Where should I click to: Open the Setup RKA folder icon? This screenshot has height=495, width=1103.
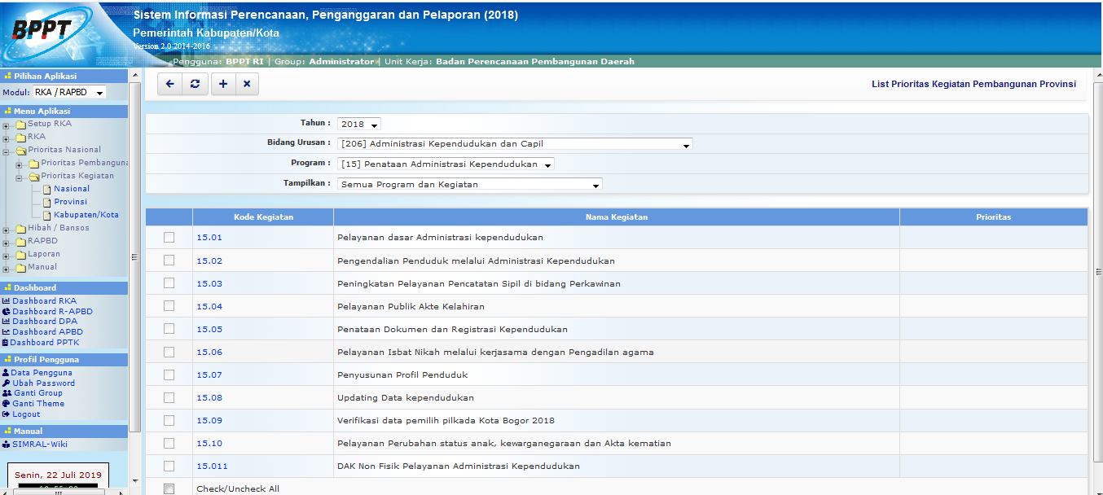click(21, 125)
